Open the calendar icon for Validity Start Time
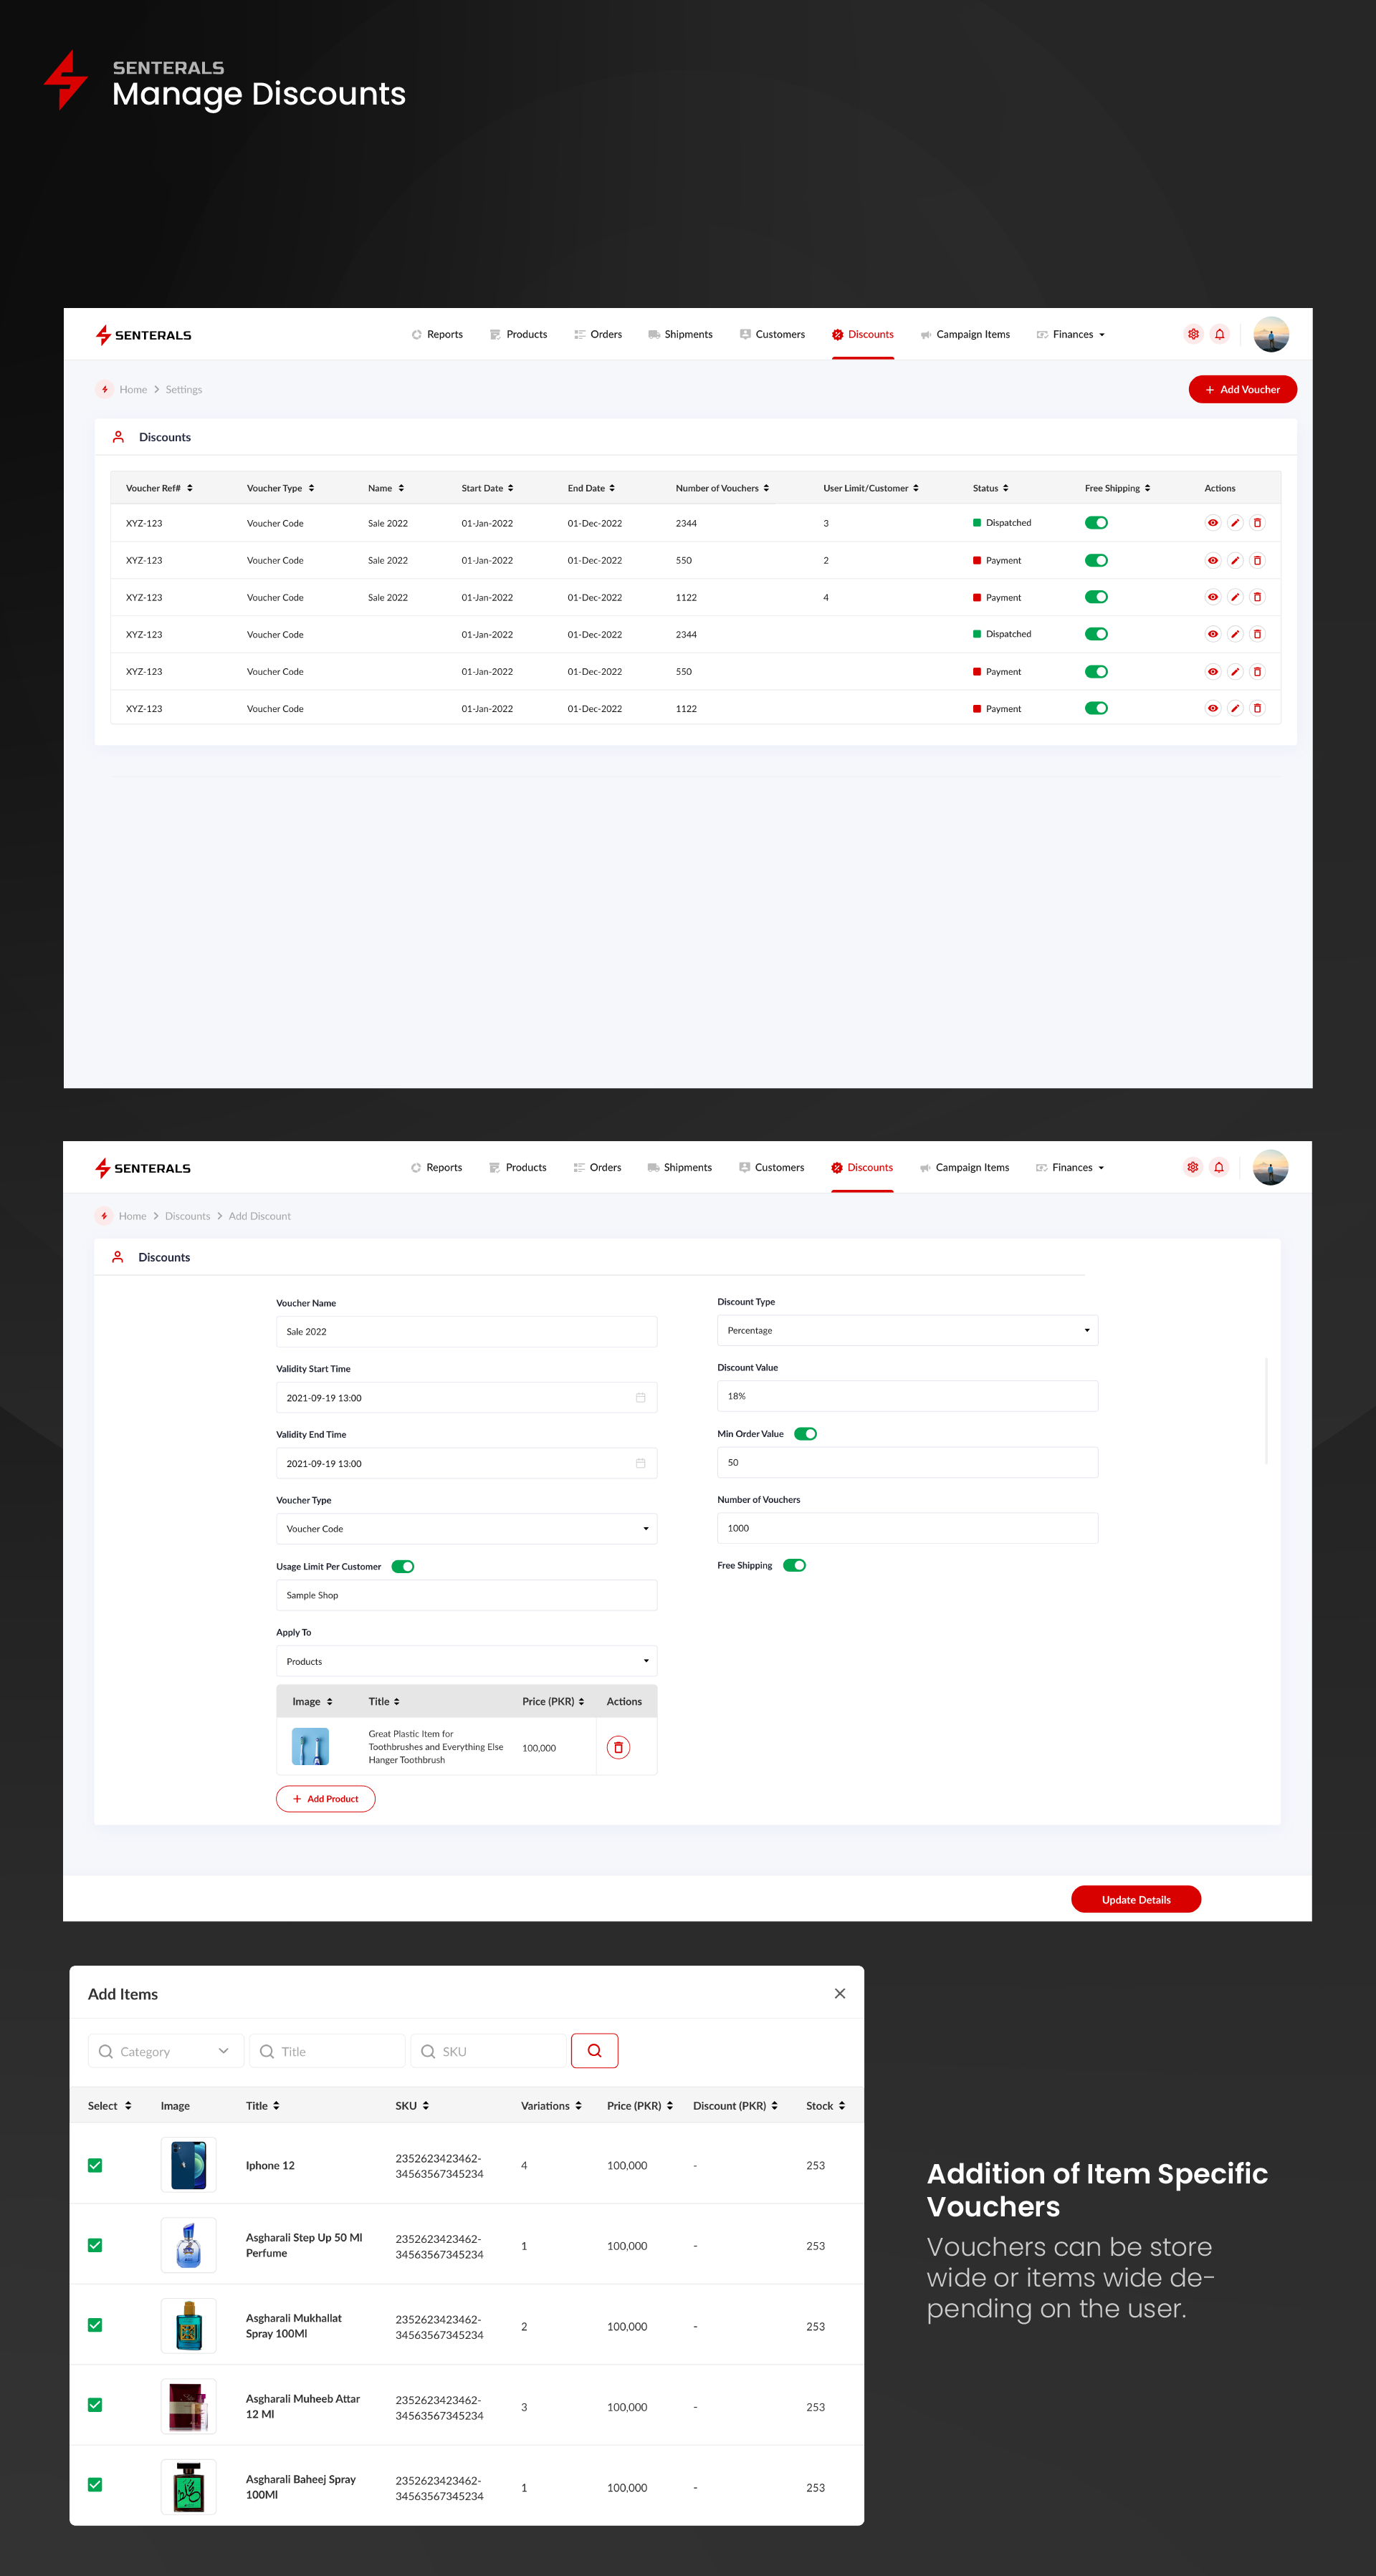This screenshot has height=2576, width=1376. coord(641,1398)
